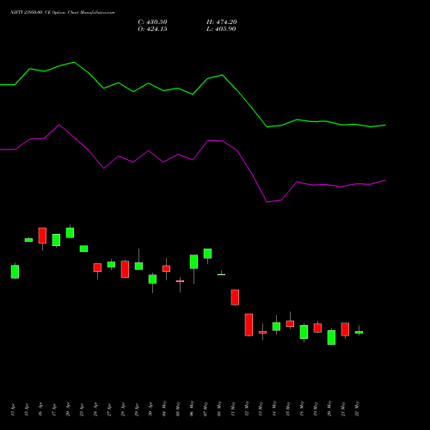Screen dimensions: 430x430
Task: Select the red candle above 16 Apr
Action: pyautogui.click(x=42, y=236)
